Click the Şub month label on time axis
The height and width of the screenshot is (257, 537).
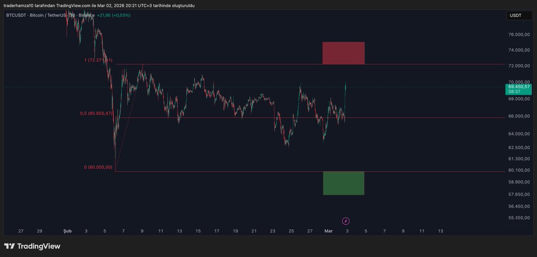click(x=67, y=231)
